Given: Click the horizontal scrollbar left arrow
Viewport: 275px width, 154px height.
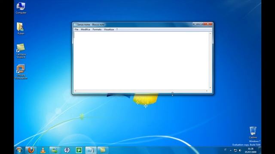Looking at the screenshot, I should [x=75, y=91].
